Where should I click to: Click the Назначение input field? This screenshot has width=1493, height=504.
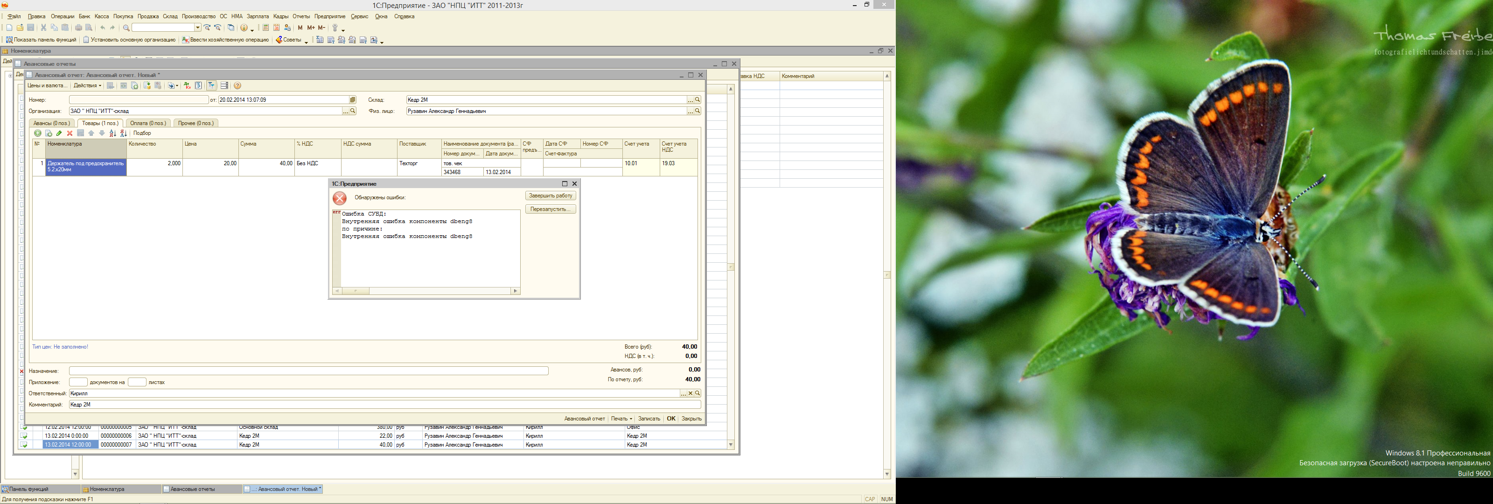(308, 371)
